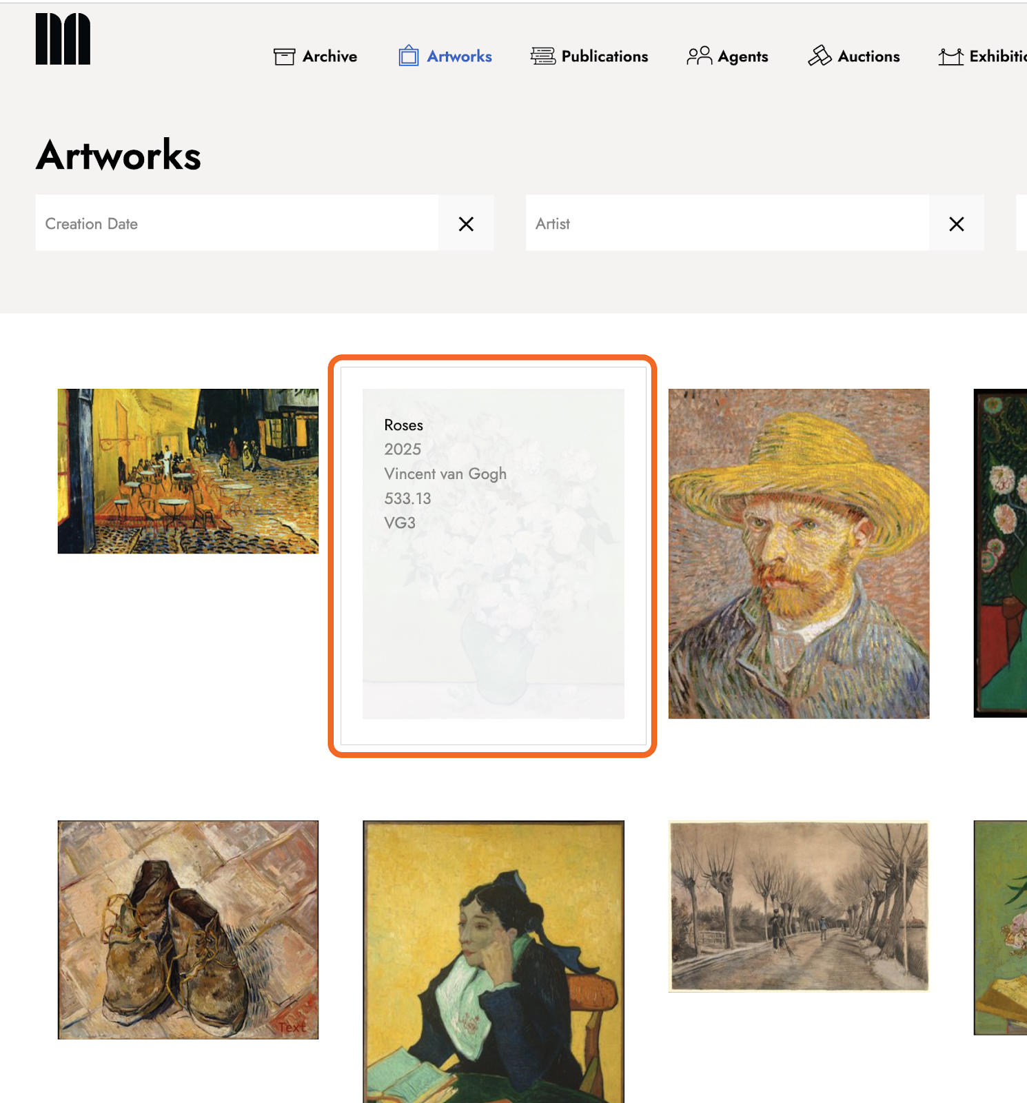1027x1103 pixels.
Task: Click the 'Roses' title text
Action: [404, 425]
